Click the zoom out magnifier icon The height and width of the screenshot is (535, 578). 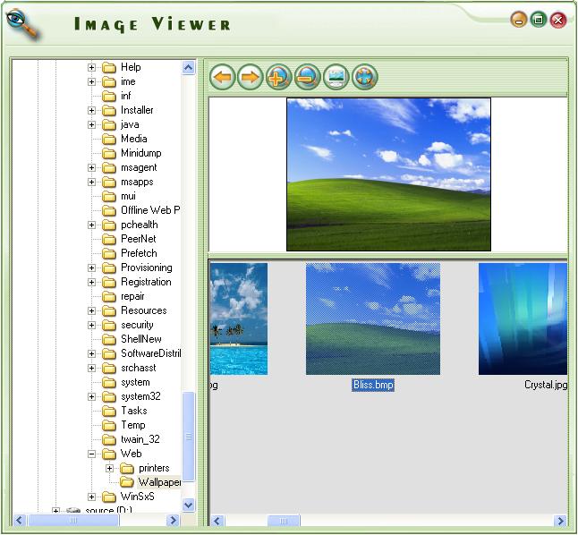(308, 78)
